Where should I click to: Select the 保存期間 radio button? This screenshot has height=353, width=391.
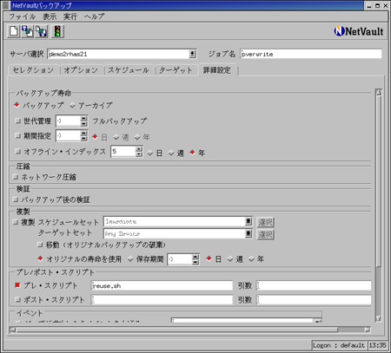pyautogui.click(x=130, y=259)
